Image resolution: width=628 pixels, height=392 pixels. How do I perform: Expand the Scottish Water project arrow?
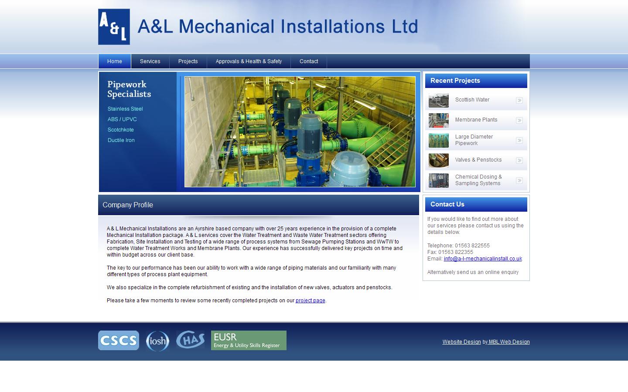[x=519, y=100]
